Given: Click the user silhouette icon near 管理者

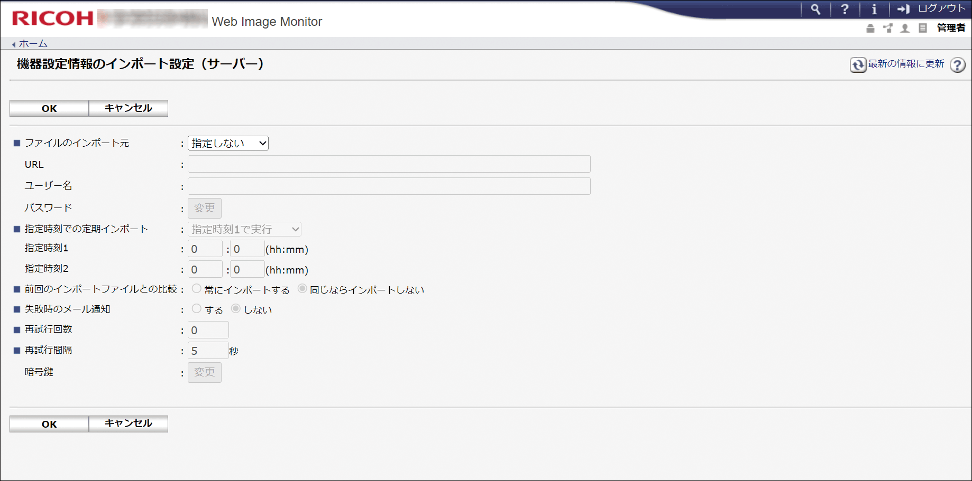Looking at the screenshot, I should (905, 28).
